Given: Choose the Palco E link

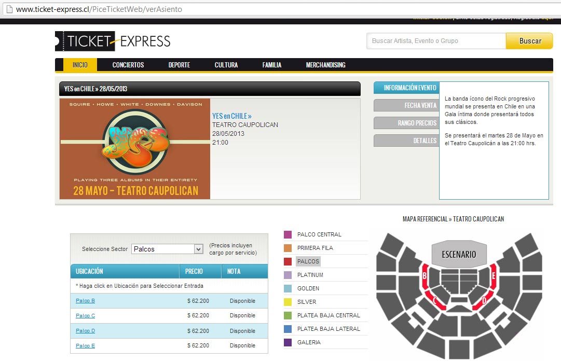Looking at the screenshot, I should pyautogui.click(x=85, y=346).
